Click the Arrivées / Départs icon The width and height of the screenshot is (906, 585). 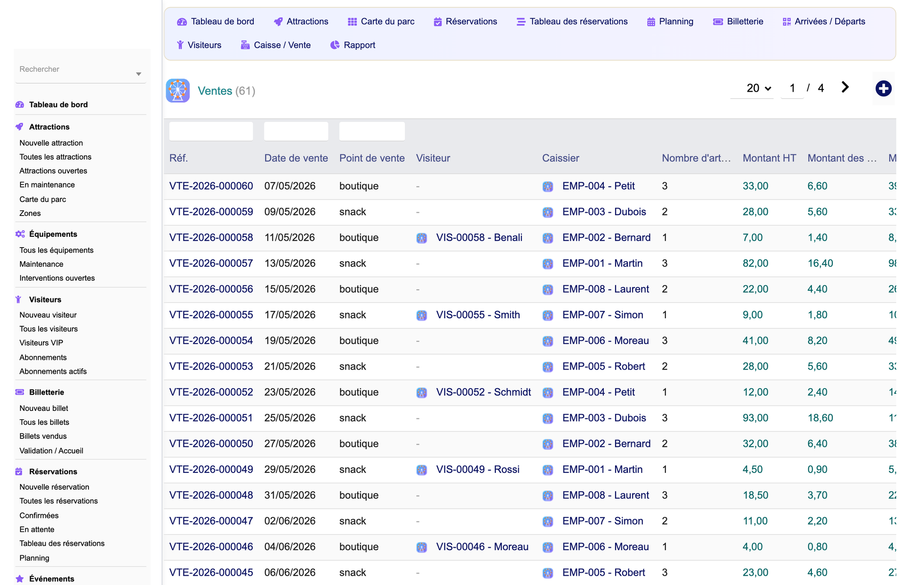pos(787,22)
